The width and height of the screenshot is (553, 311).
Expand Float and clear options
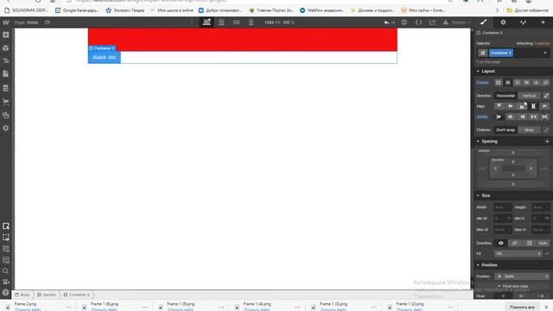(x=513, y=286)
